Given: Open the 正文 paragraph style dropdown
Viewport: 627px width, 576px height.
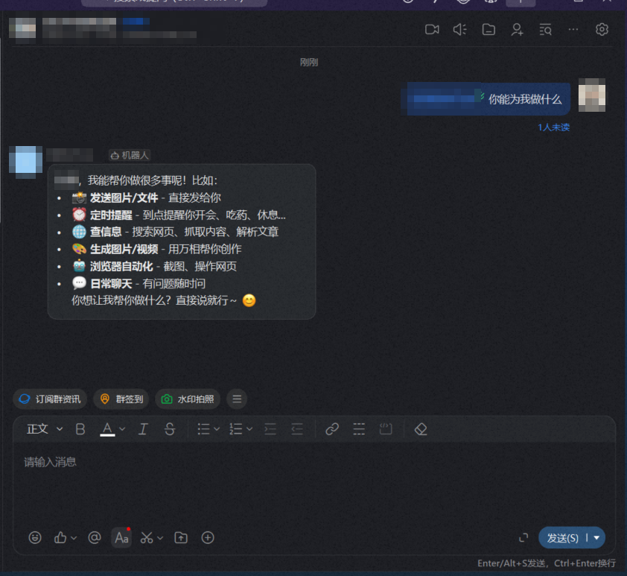Looking at the screenshot, I should pos(42,429).
